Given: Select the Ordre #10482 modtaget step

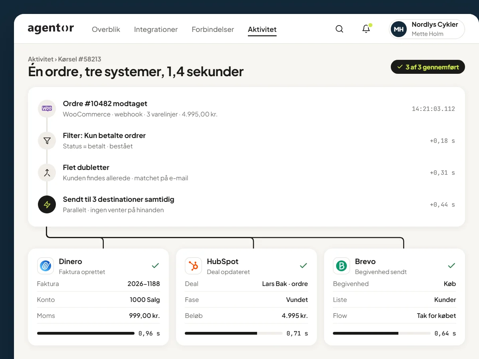Looking at the screenshot, I should click(x=246, y=108).
